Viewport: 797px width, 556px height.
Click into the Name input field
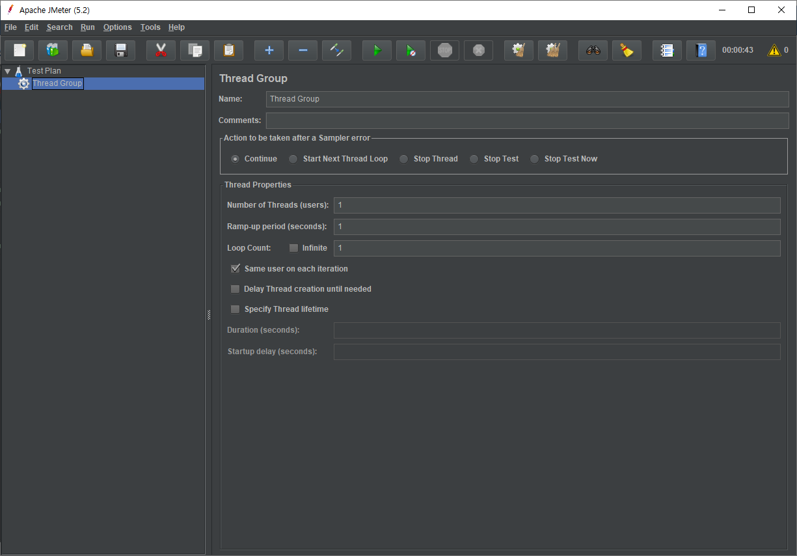[x=527, y=99]
